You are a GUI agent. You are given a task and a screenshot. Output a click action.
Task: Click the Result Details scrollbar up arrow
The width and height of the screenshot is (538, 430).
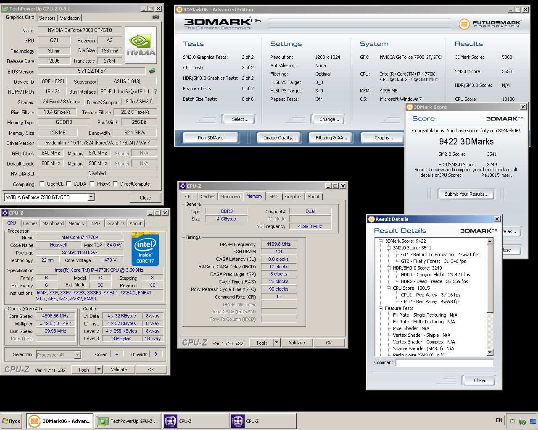click(490, 241)
